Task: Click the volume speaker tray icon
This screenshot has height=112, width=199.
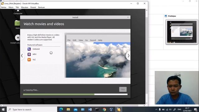Action: (170, 110)
